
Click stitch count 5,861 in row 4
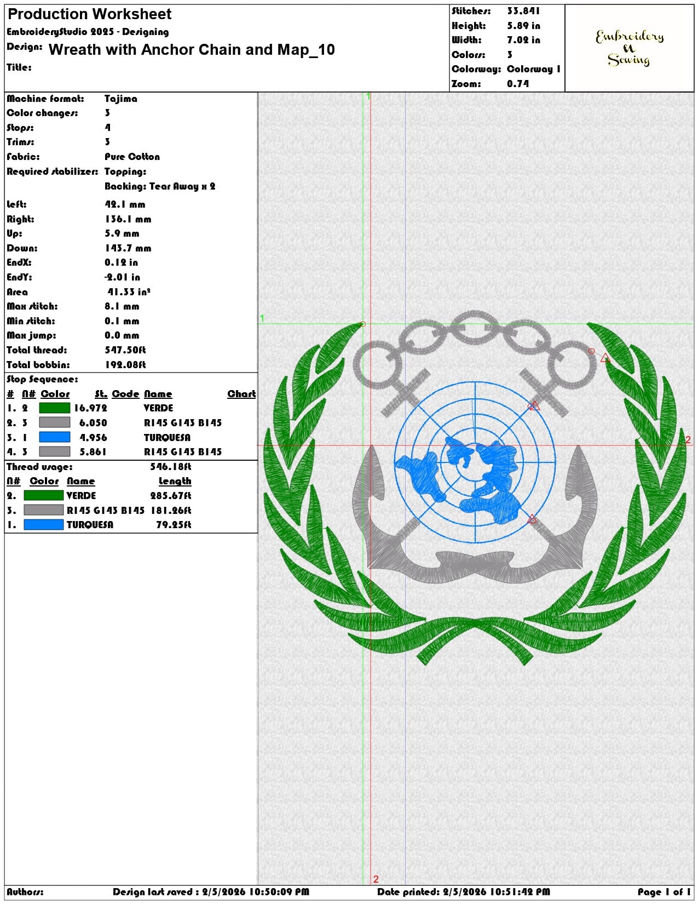point(94,452)
